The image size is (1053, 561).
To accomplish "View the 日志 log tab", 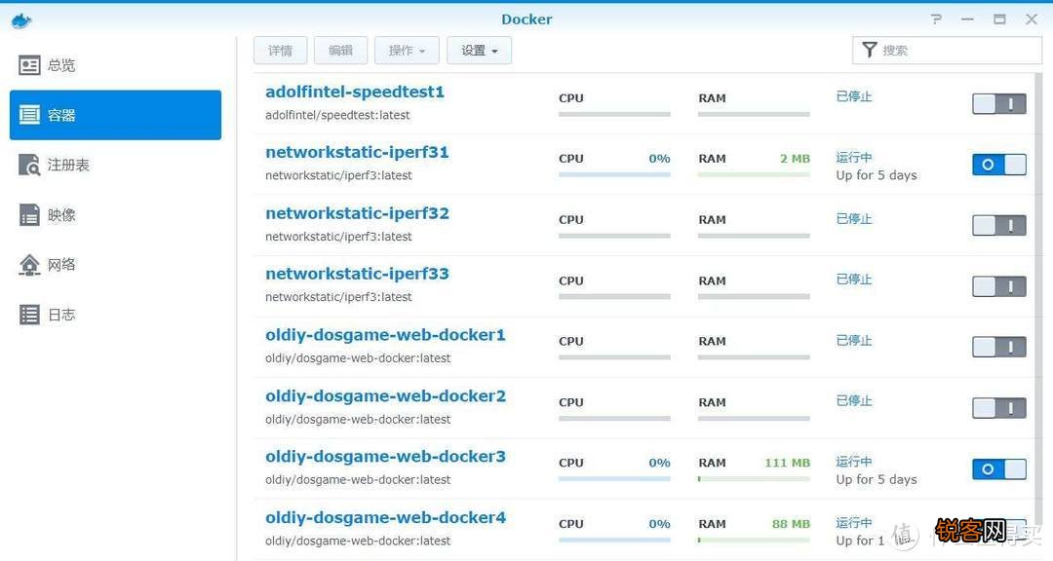I will tap(115, 314).
